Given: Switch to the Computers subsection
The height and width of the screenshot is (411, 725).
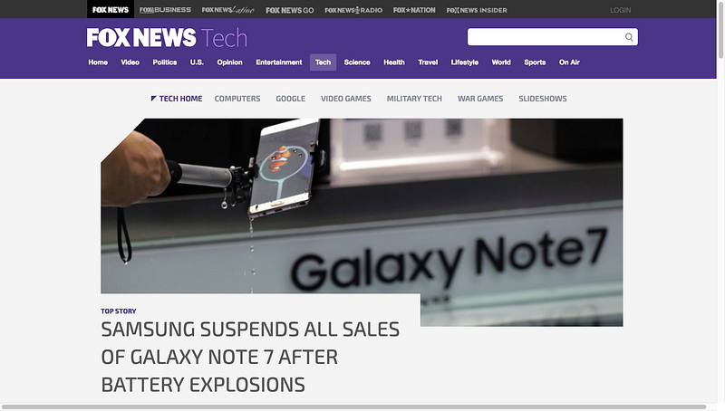Looking at the screenshot, I should 237,99.
